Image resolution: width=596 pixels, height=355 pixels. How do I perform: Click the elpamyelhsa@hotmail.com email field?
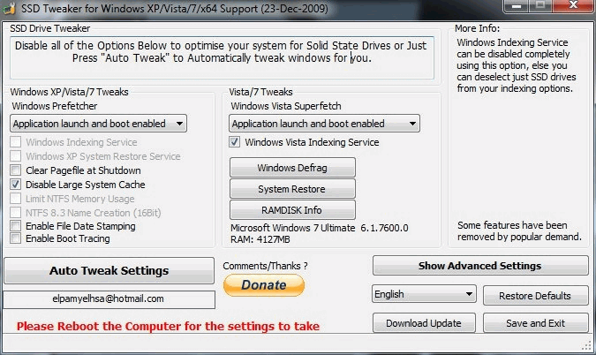[x=109, y=299]
